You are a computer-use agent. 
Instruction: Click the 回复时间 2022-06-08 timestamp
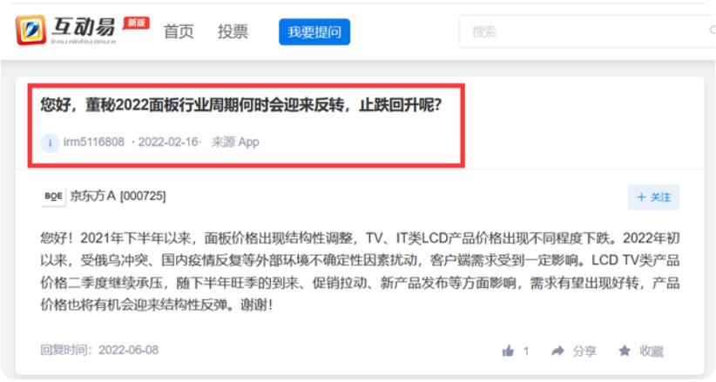tap(99, 350)
